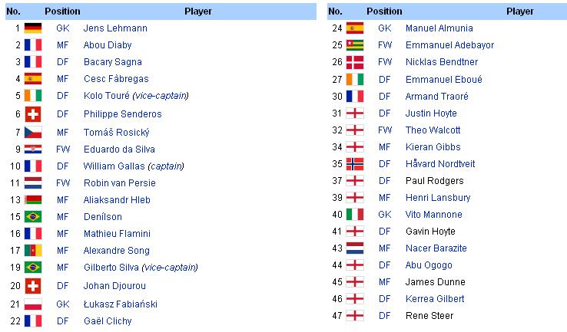Image resolution: width=567 pixels, height=332 pixels.
Task: Click the Danish flag beside Nicklas Bendtner
Action: pyautogui.click(x=355, y=62)
